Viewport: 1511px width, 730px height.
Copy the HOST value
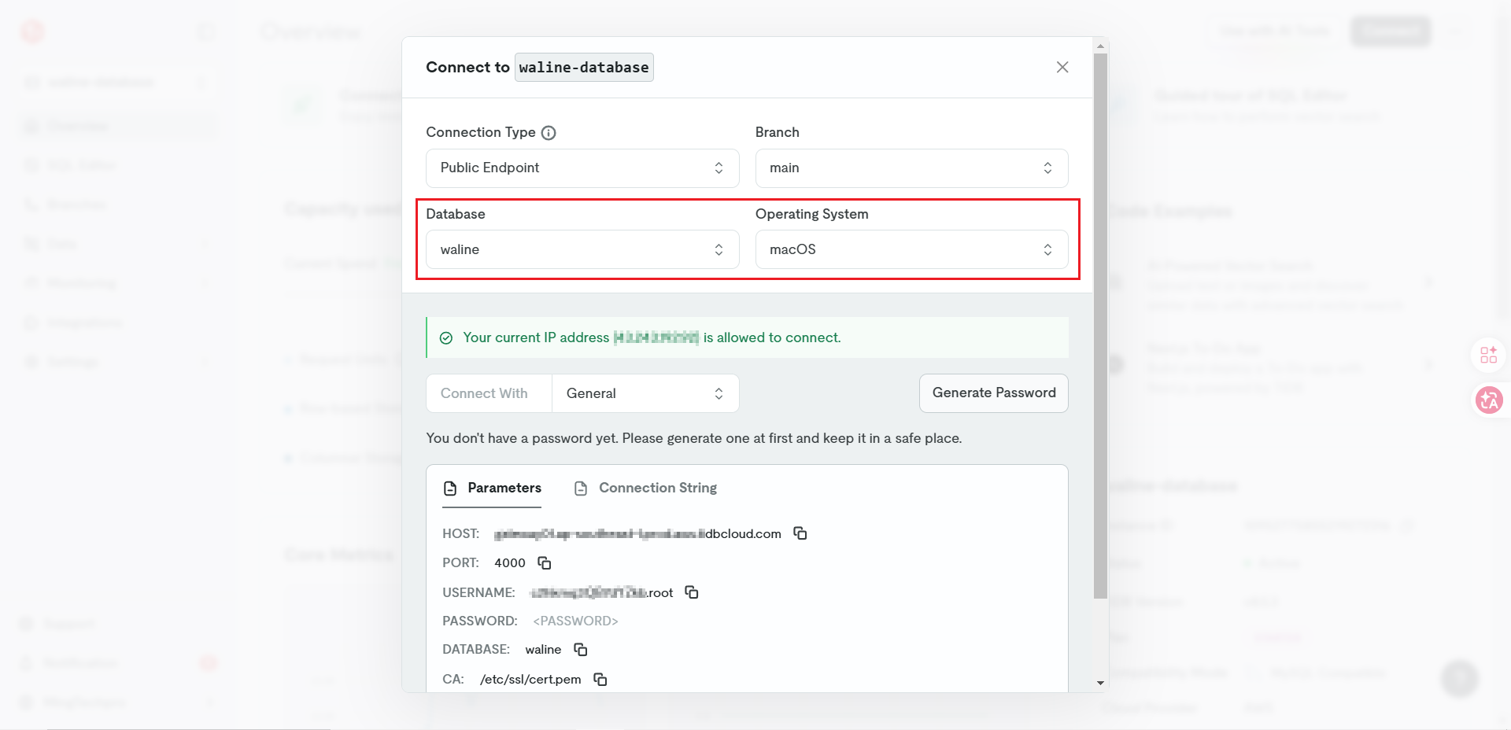pyautogui.click(x=800, y=533)
